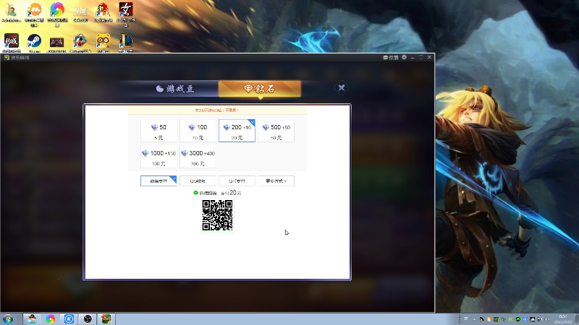Viewport: 579px width, 325px height.
Task: Open the user folder desktop icon
Action: point(11,12)
